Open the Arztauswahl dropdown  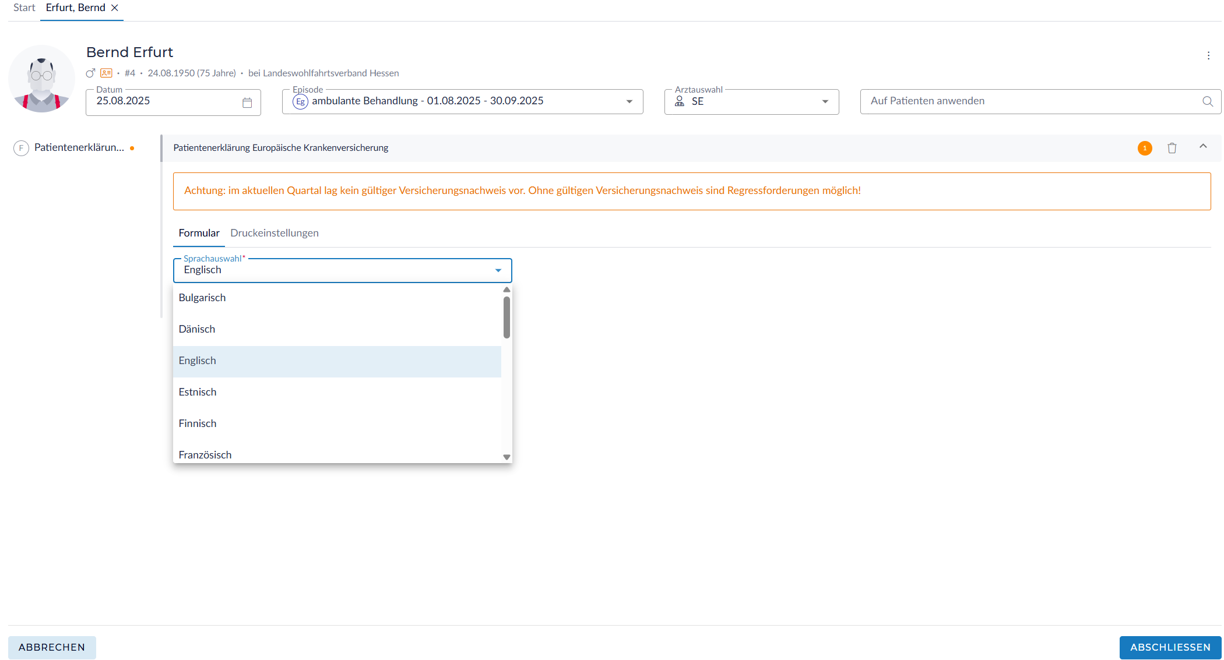(825, 101)
